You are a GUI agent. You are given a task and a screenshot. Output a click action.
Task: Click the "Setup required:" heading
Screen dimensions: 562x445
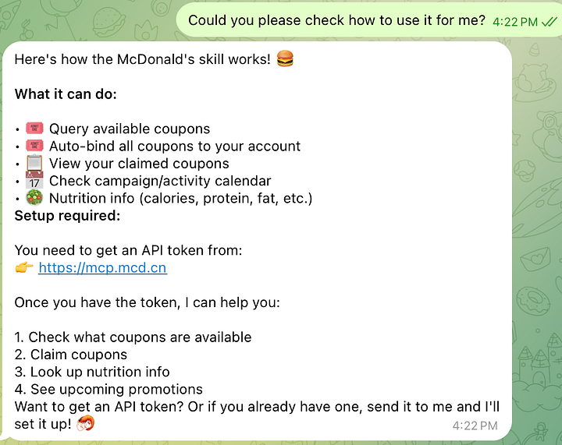tap(67, 215)
